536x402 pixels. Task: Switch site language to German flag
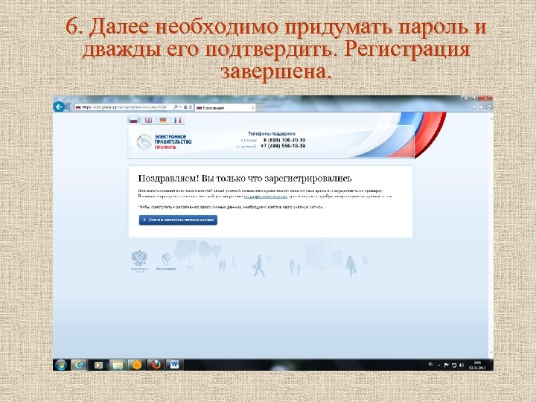(163, 121)
